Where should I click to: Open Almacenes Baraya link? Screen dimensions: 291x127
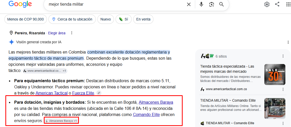[156, 102]
